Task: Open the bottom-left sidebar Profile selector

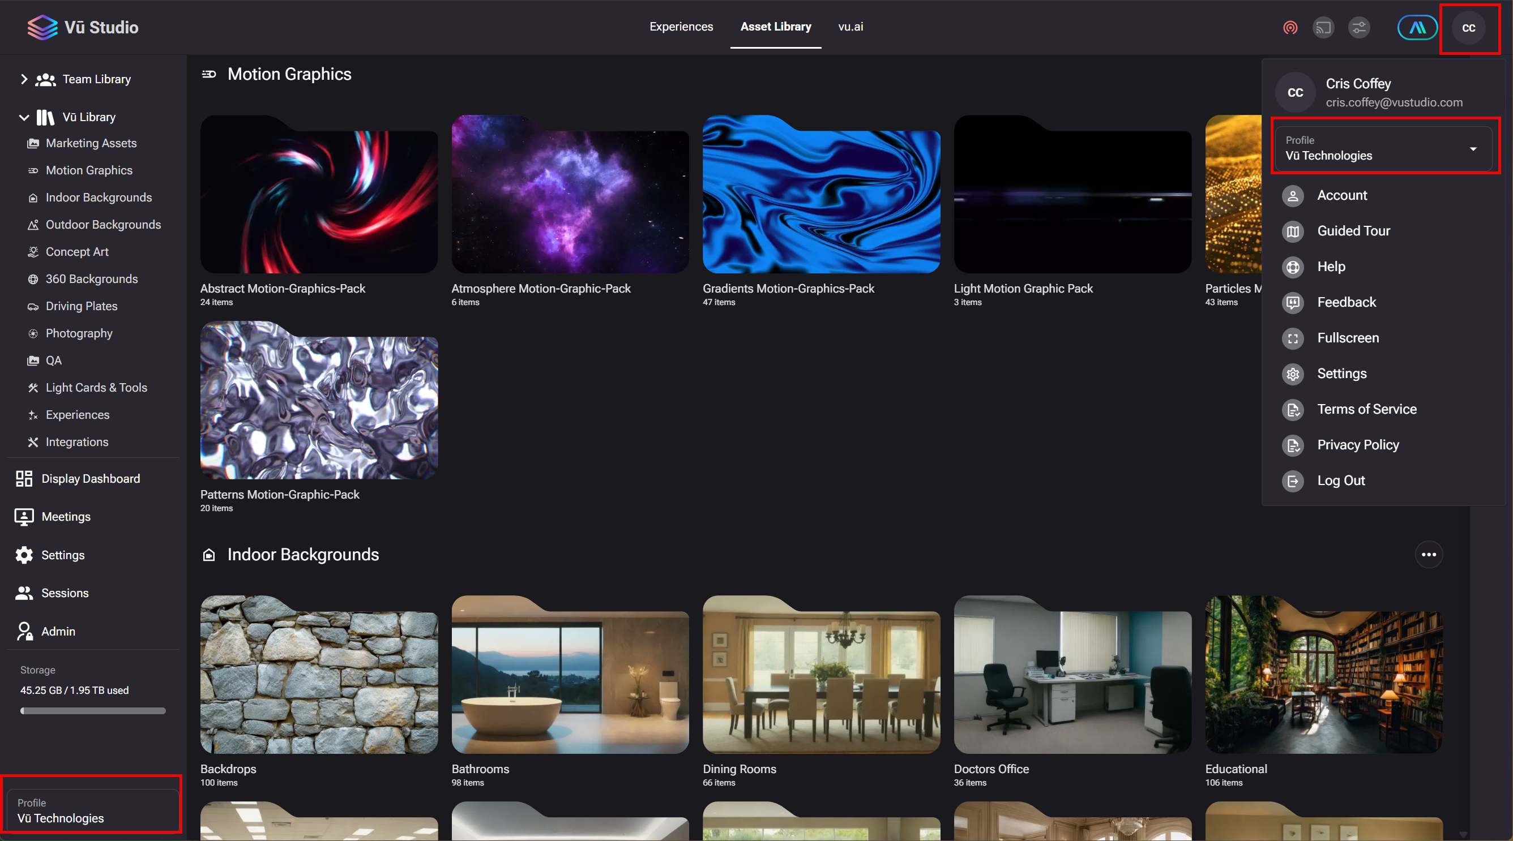Action: pyautogui.click(x=92, y=810)
